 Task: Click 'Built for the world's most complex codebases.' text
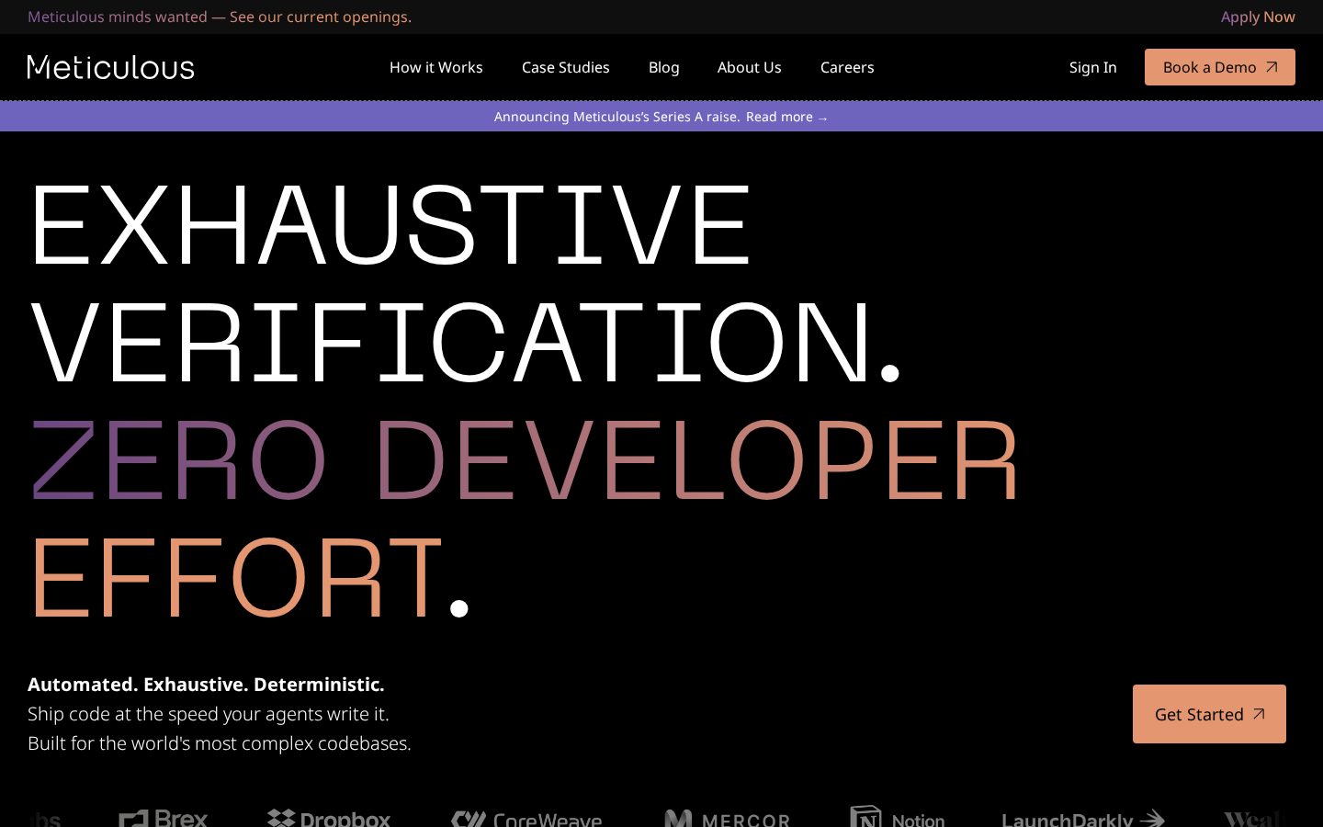pyautogui.click(x=220, y=743)
